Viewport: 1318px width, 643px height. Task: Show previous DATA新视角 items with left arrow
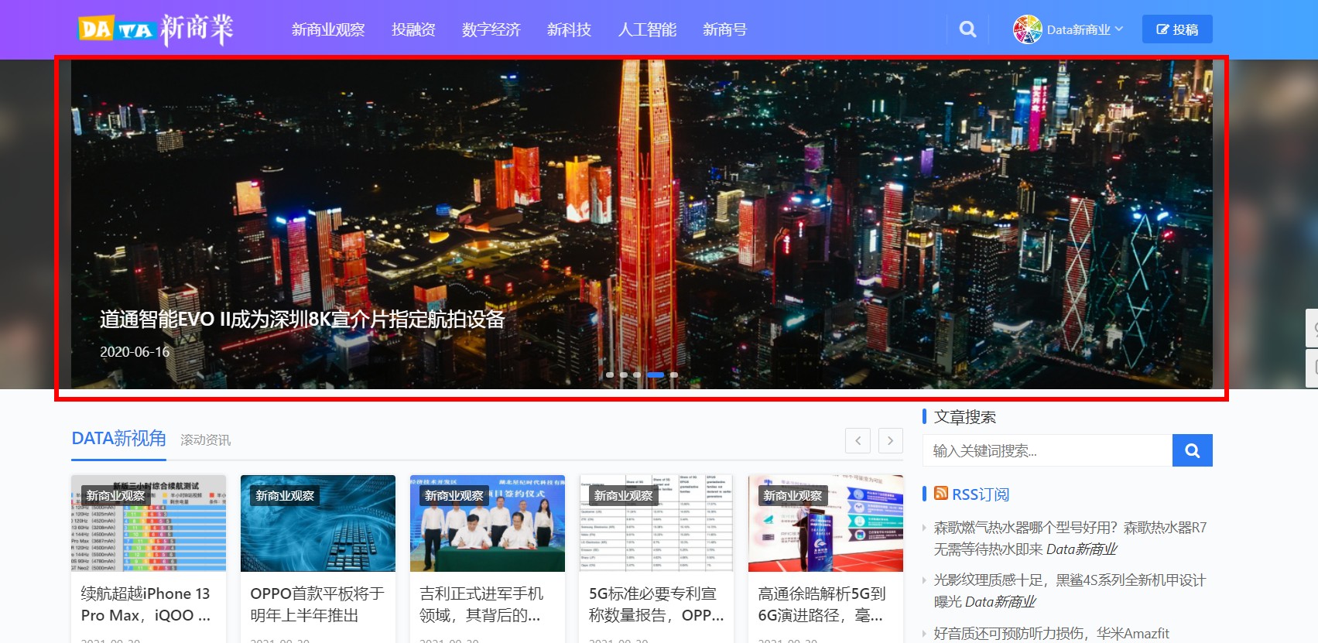pos(858,440)
